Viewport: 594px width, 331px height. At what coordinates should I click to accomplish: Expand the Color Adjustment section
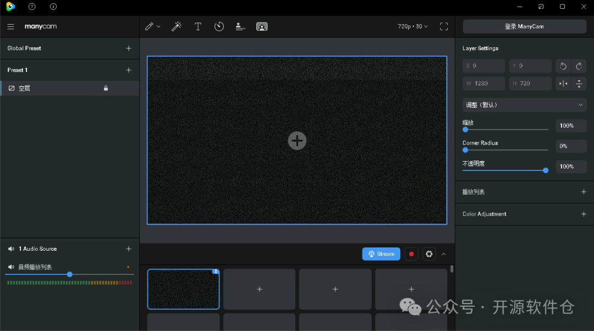pos(584,214)
